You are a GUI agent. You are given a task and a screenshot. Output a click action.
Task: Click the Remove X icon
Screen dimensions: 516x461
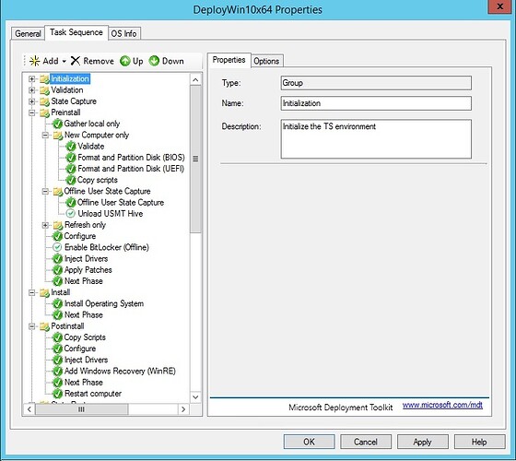76,61
